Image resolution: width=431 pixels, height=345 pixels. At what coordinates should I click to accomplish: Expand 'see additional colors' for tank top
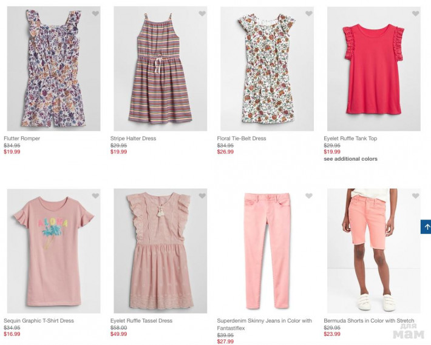(350, 159)
